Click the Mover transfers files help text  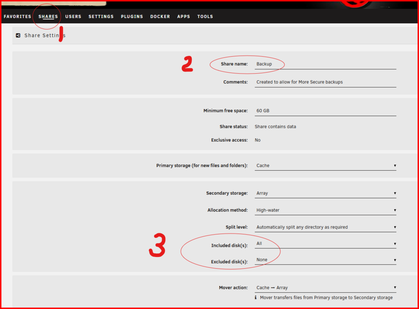pos(326,298)
